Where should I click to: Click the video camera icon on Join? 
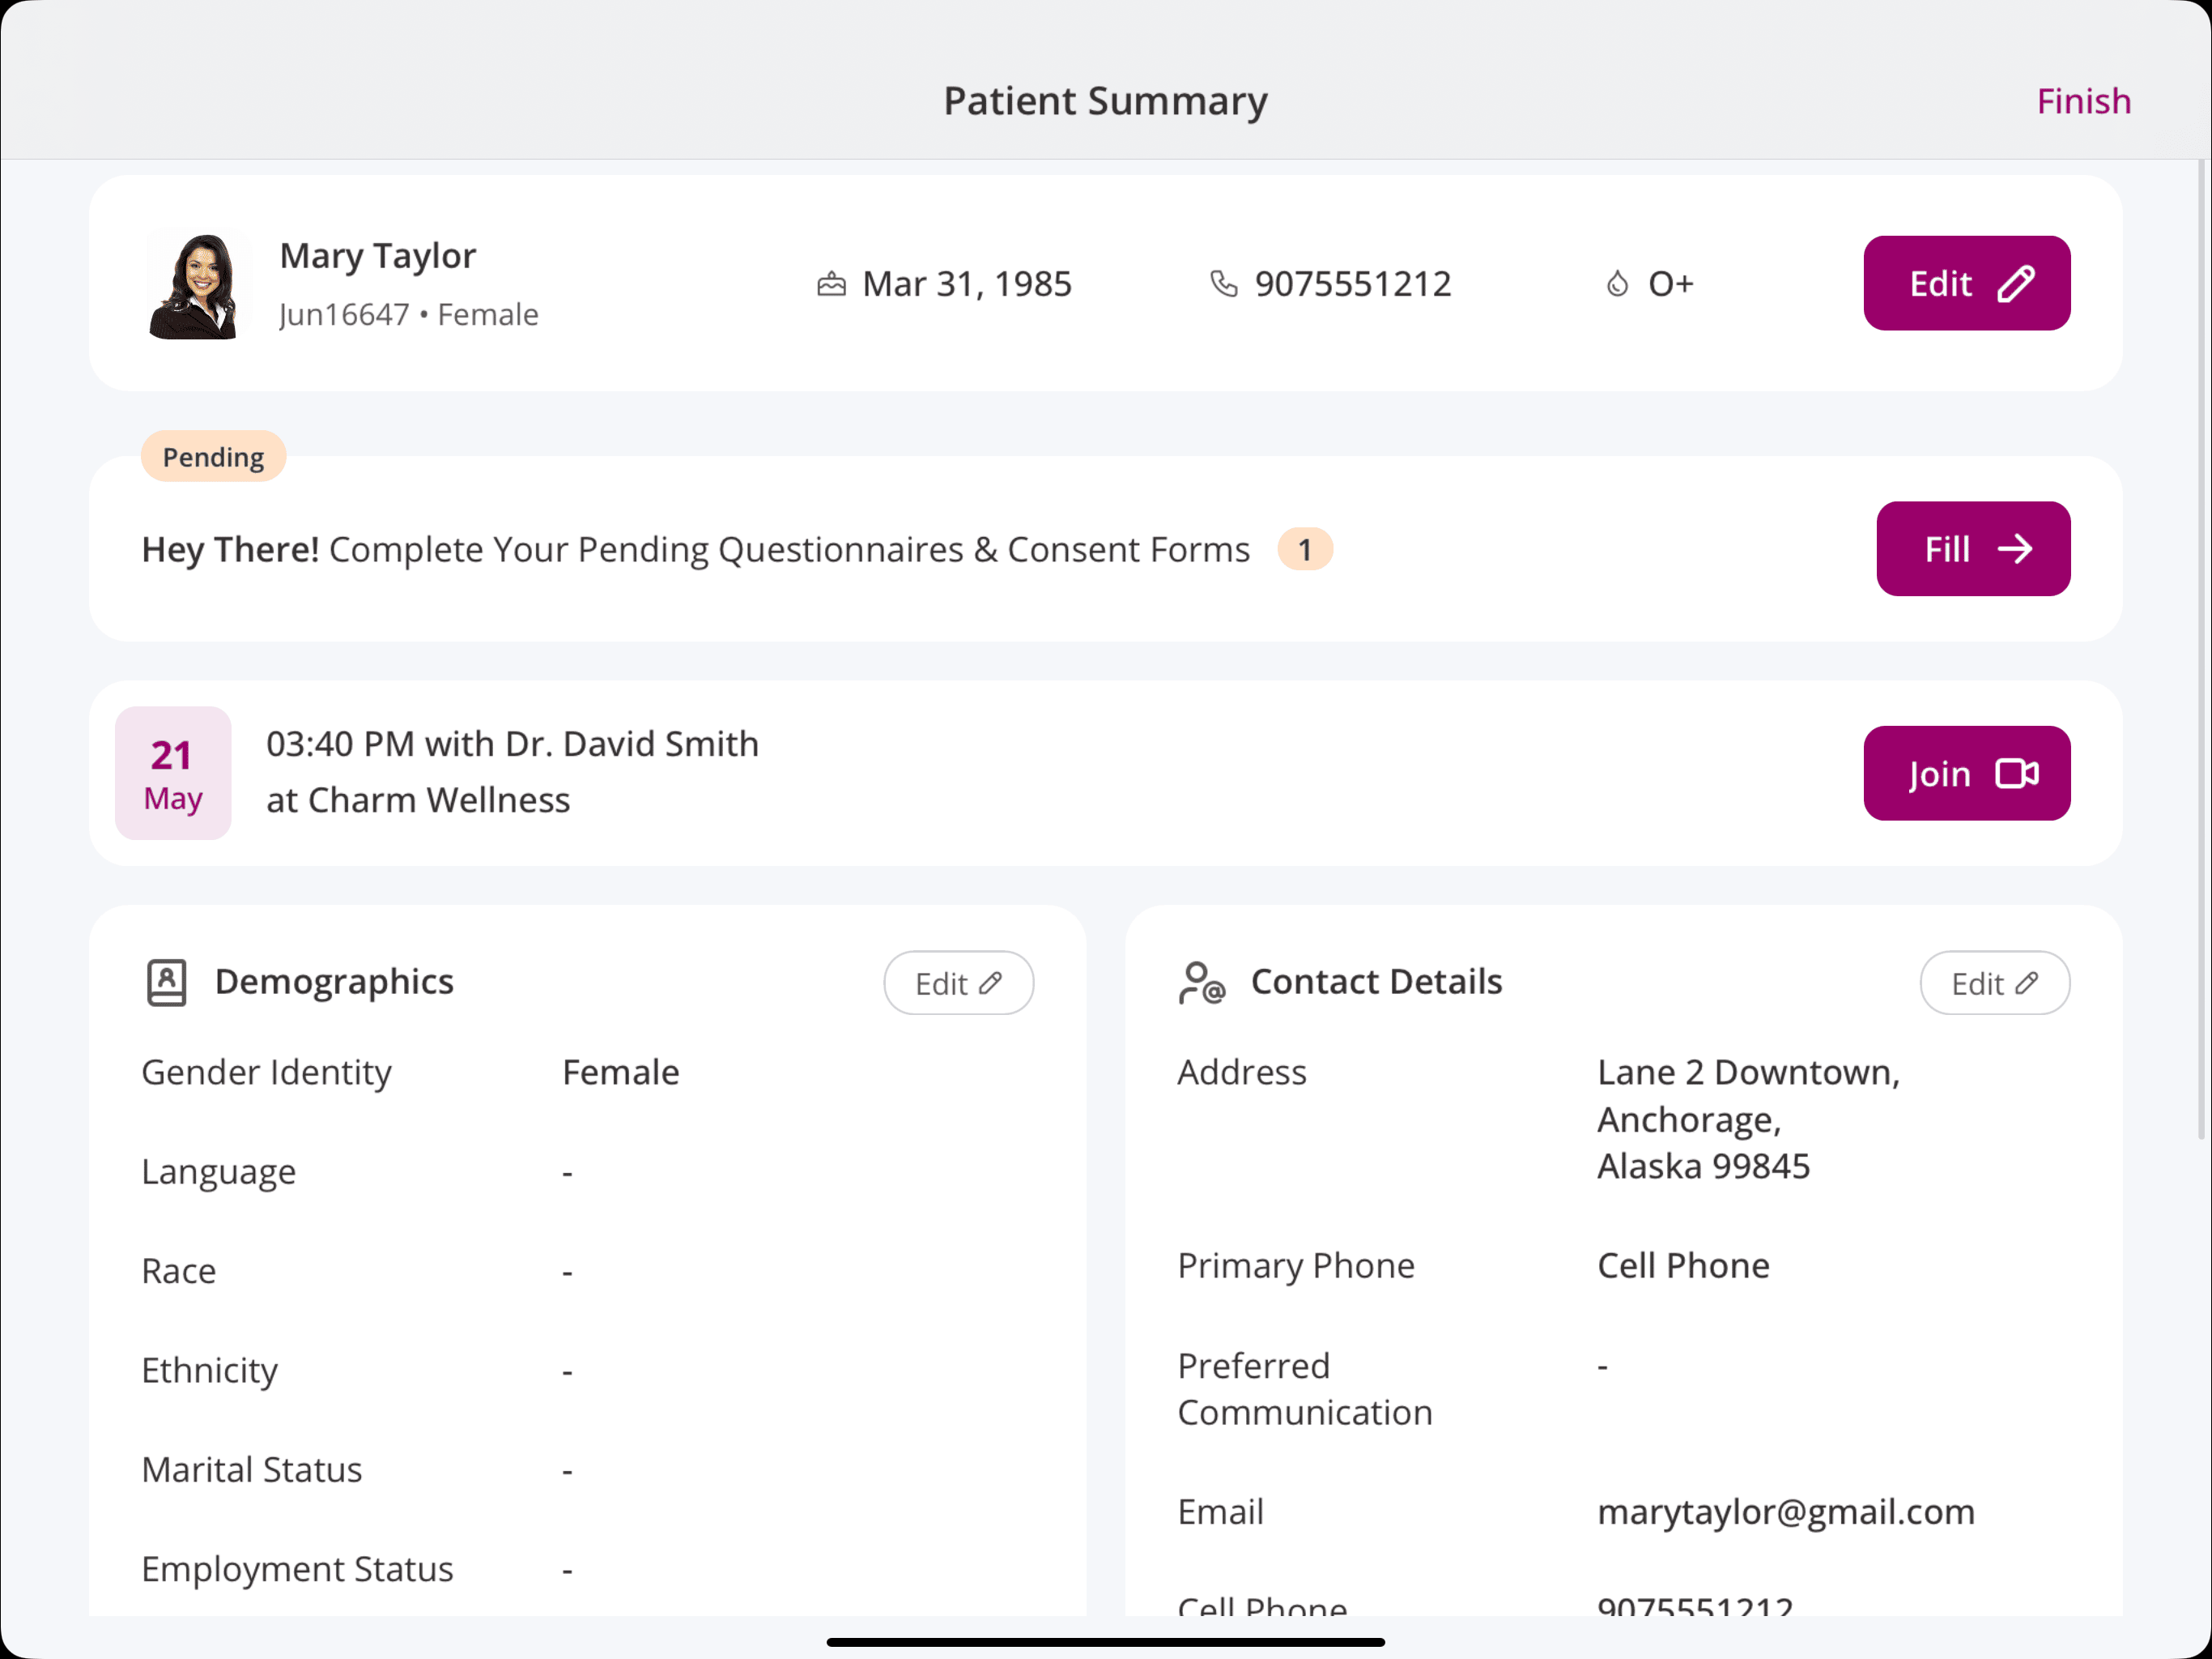[x=2017, y=774]
